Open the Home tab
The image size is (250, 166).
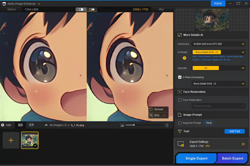pos(218,3)
